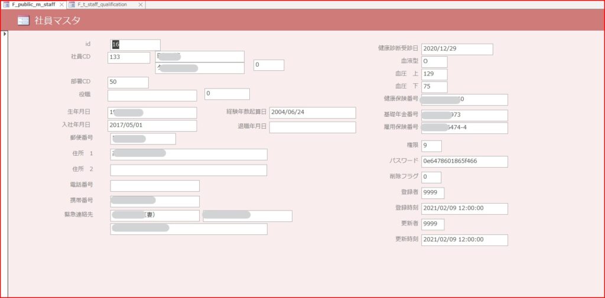Click the id field showing 16
Screen dimensions: 605x298
click(x=135, y=45)
